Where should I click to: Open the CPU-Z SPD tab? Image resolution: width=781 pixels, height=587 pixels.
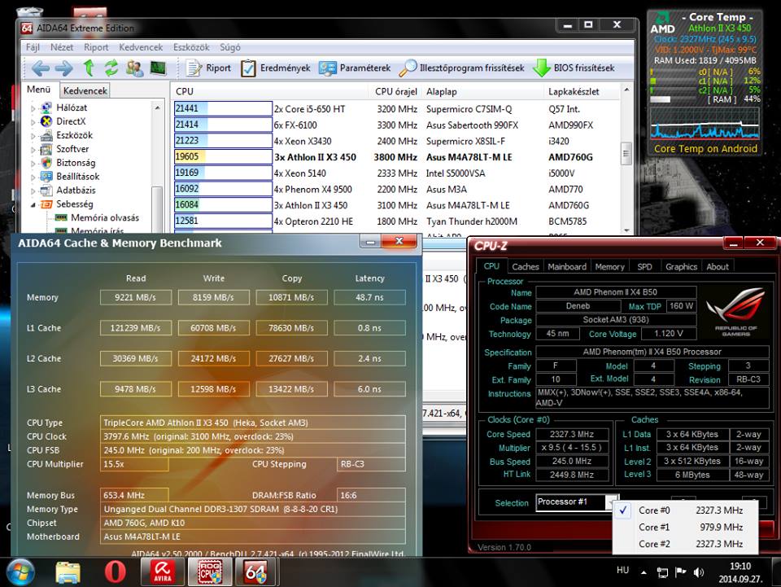[644, 266]
